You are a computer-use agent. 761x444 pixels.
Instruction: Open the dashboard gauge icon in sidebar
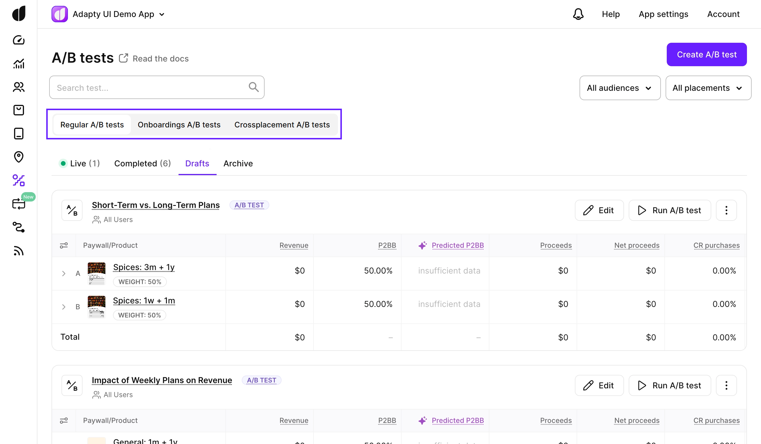click(19, 40)
